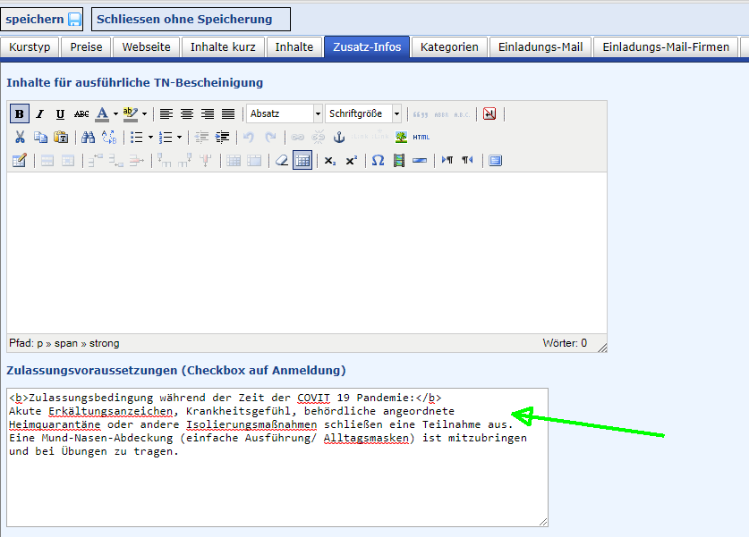
Task: Insert an anchor with the anchor icon
Action: pos(338,138)
